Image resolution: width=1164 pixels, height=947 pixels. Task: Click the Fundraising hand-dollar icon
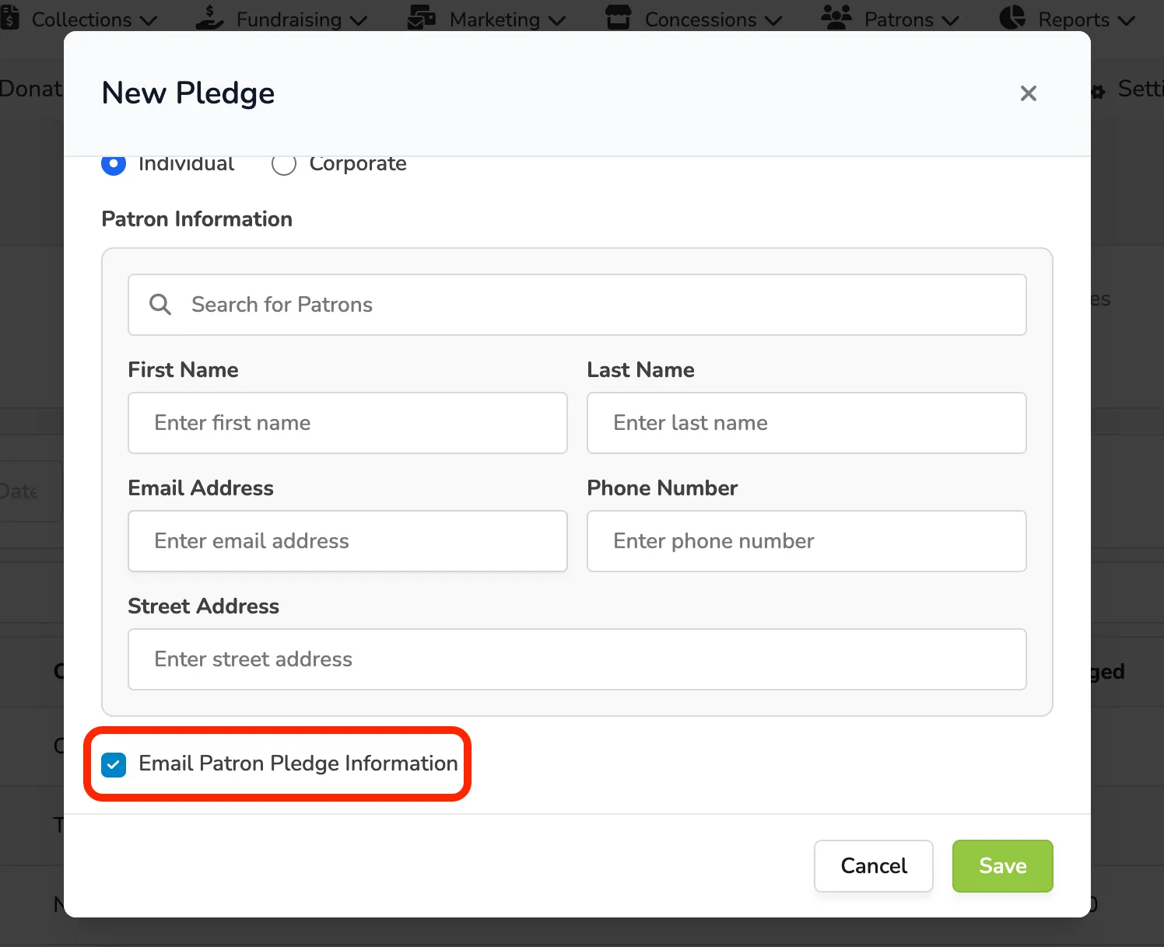pyautogui.click(x=210, y=17)
